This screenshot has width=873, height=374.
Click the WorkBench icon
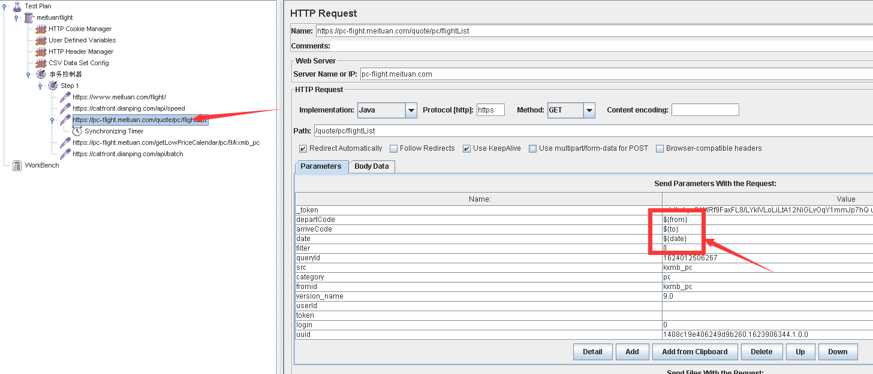coord(17,165)
